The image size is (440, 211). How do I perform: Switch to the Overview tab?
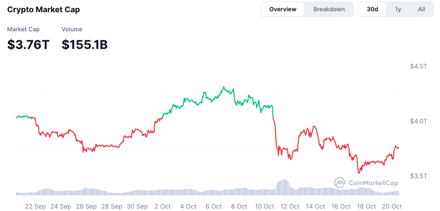[x=283, y=9]
